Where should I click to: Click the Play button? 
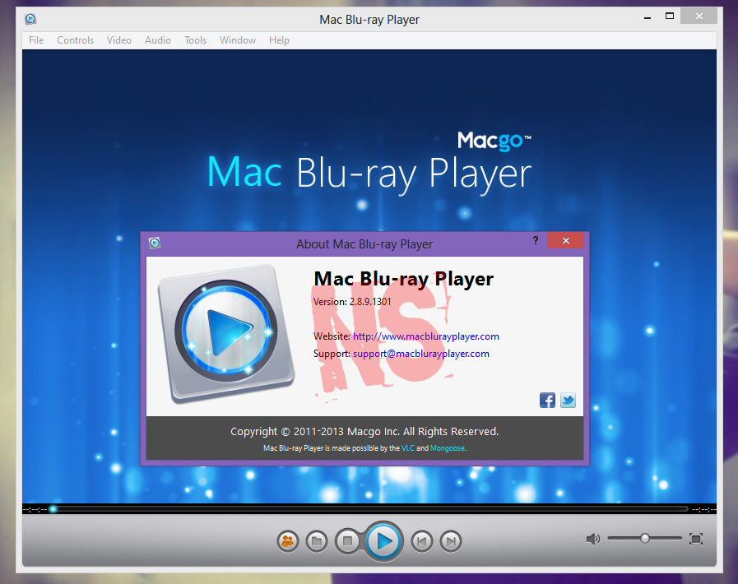383,541
